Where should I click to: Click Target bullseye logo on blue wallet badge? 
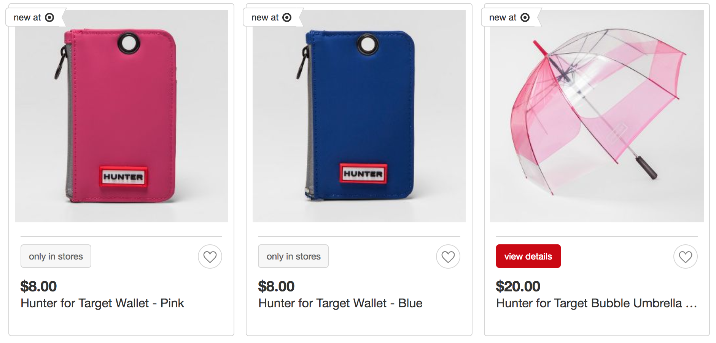[287, 17]
